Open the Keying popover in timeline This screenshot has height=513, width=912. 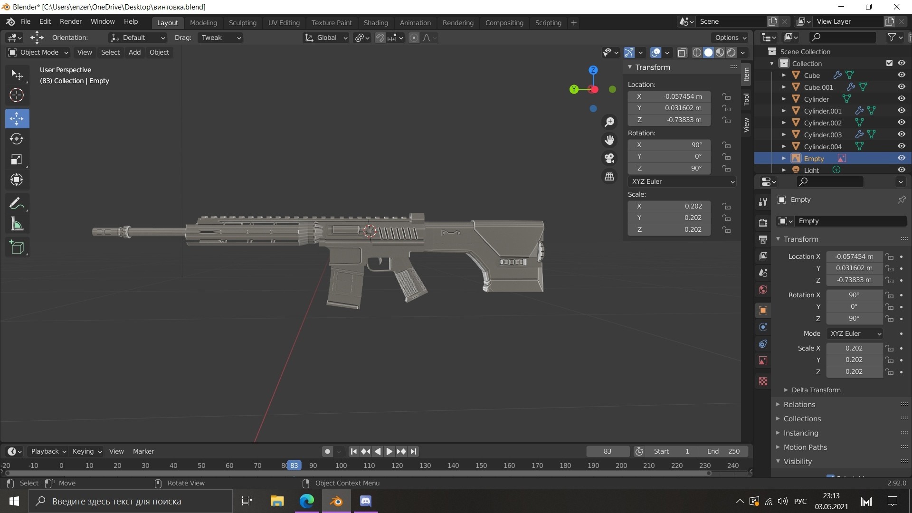[87, 451]
